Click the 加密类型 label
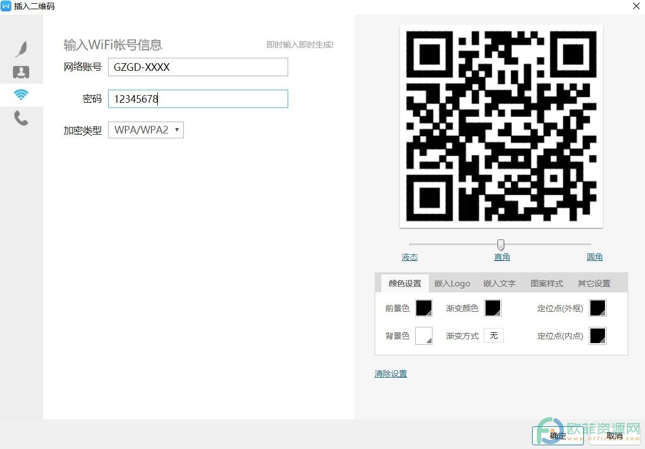The width and height of the screenshot is (645, 449). coord(82,130)
